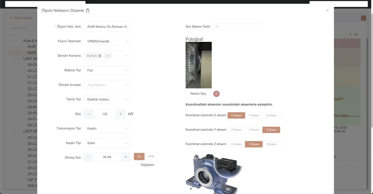Click the refresh icon in background page
373x194 pixels.
363,18
